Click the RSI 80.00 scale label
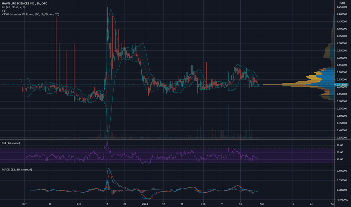The image size is (351, 207). 340,145
